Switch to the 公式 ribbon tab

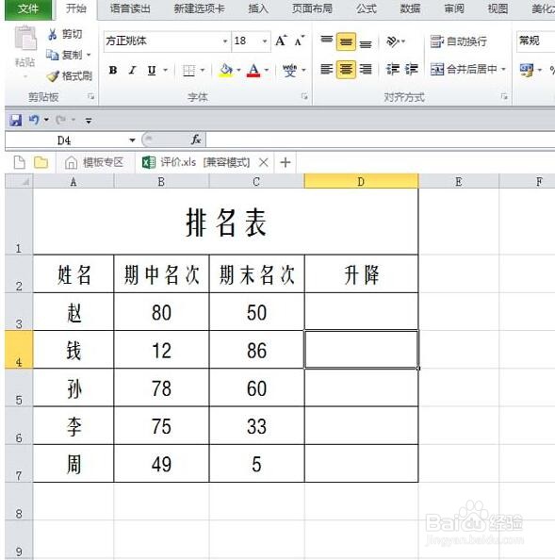tap(367, 8)
